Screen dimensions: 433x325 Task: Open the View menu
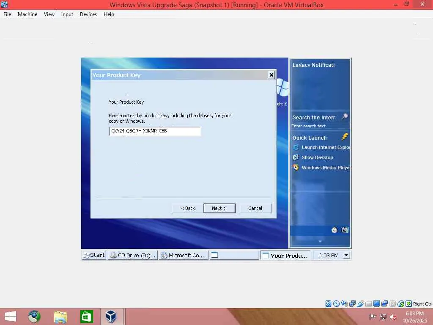pos(49,14)
